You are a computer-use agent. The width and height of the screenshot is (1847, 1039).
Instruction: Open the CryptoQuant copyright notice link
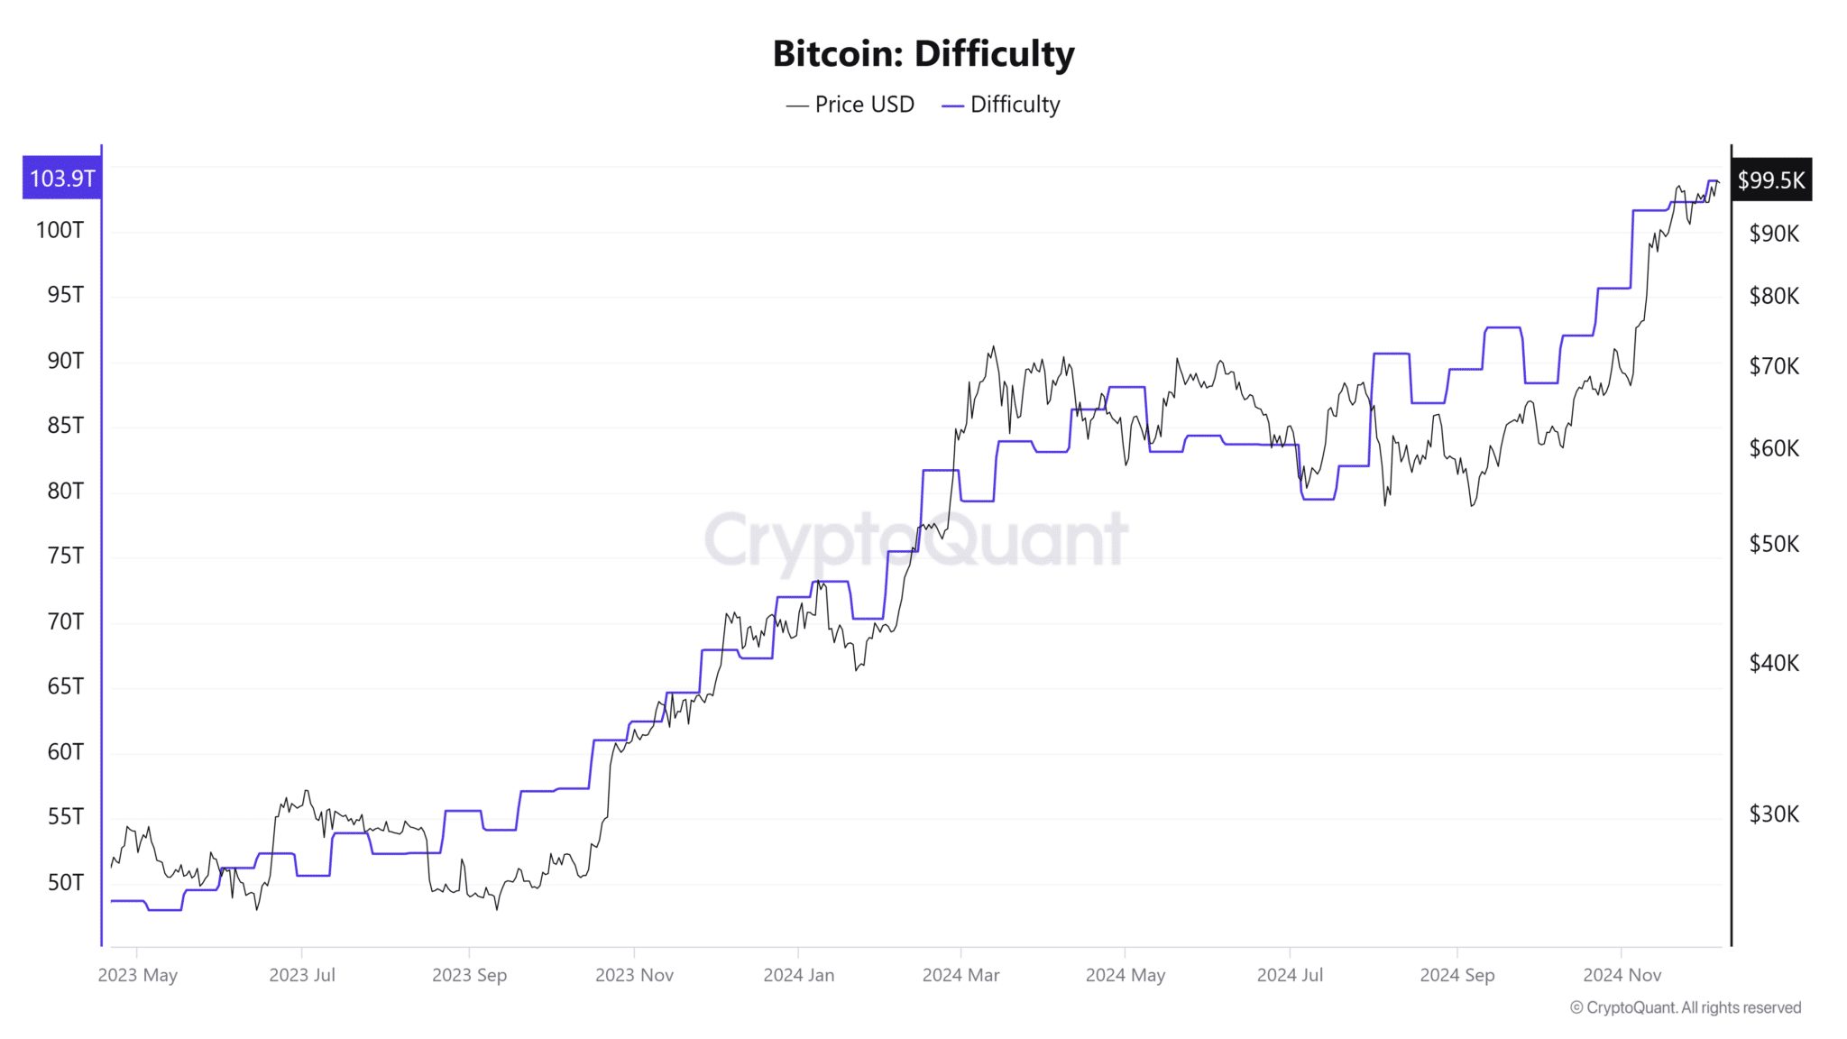[1686, 1007]
